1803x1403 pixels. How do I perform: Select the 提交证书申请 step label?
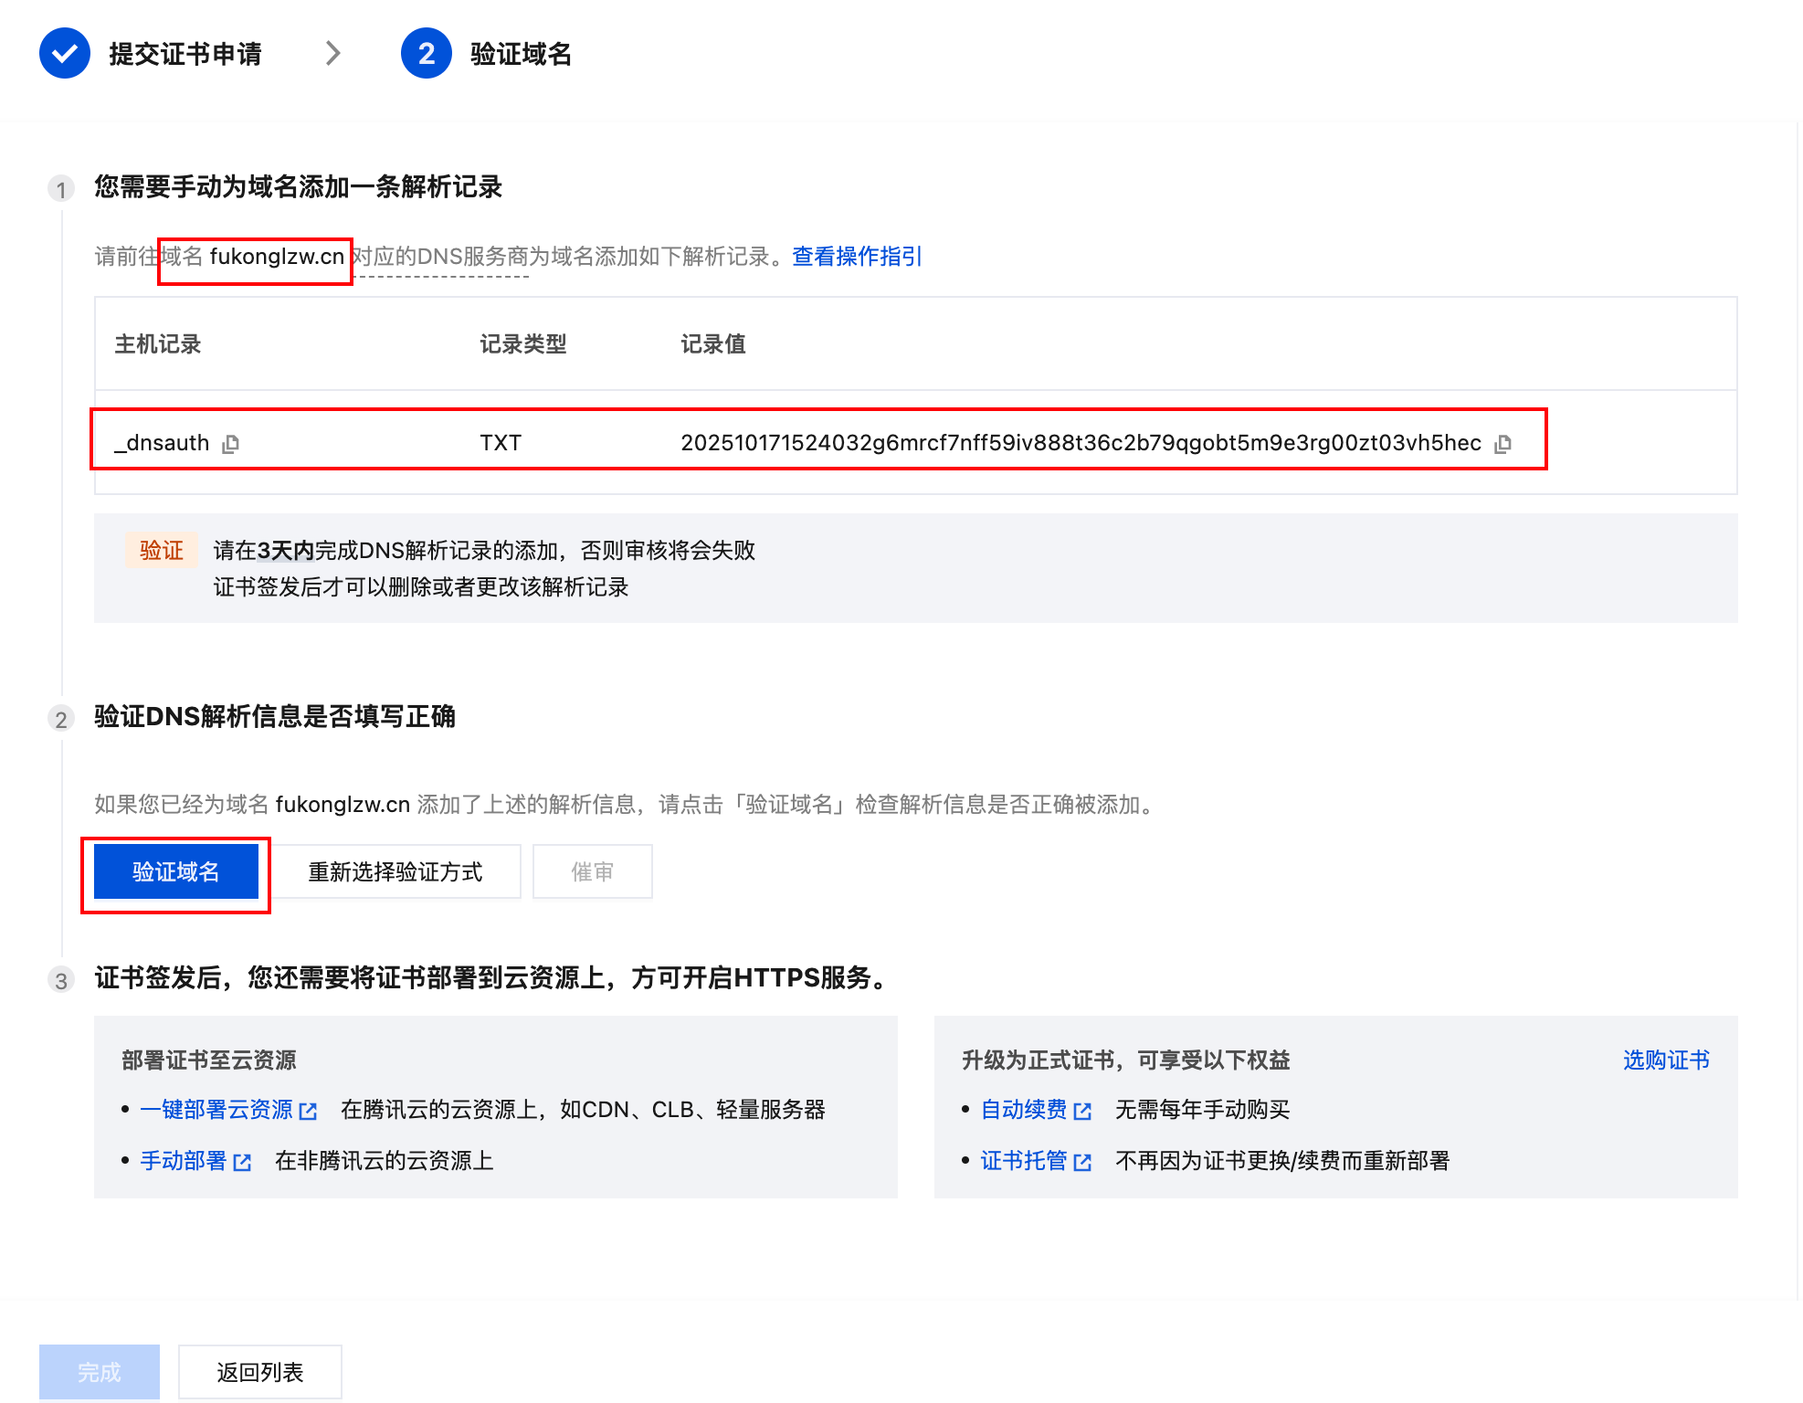(x=185, y=54)
